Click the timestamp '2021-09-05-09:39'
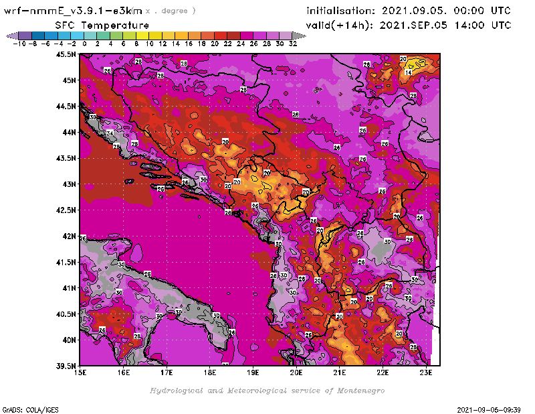The width and height of the screenshot is (535, 414). pos(489,410)
